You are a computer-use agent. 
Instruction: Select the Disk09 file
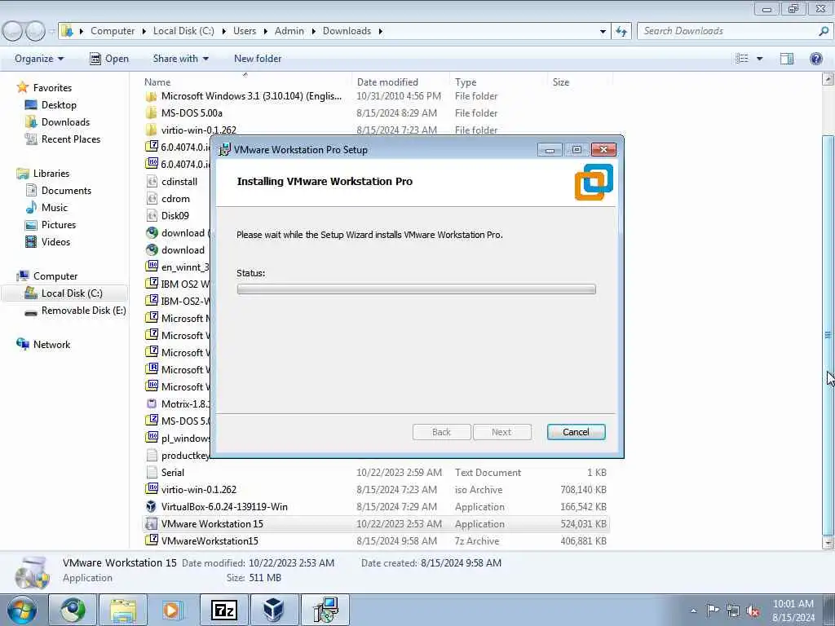click(175, 215)
